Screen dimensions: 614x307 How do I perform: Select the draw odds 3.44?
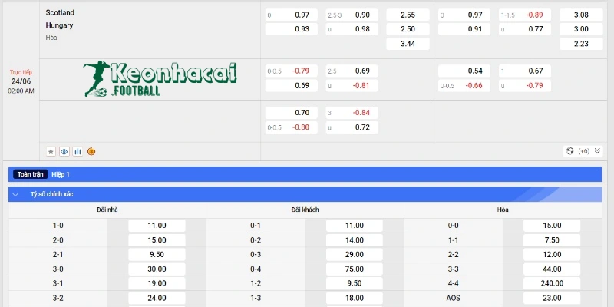tap(408, 44)
